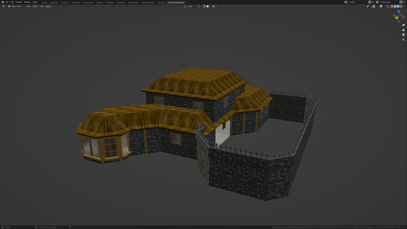This screenshot has width=407, height=229.
Task: Switch to the Sculpting workspace tab
Action: pyautogui.click(x=64, y=3)
